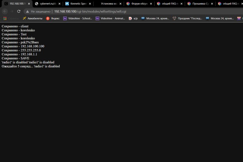This screenshot has height=162, width=243.
Task: Open the apps grid bookmark icon
Action: (x=5, y=19)
